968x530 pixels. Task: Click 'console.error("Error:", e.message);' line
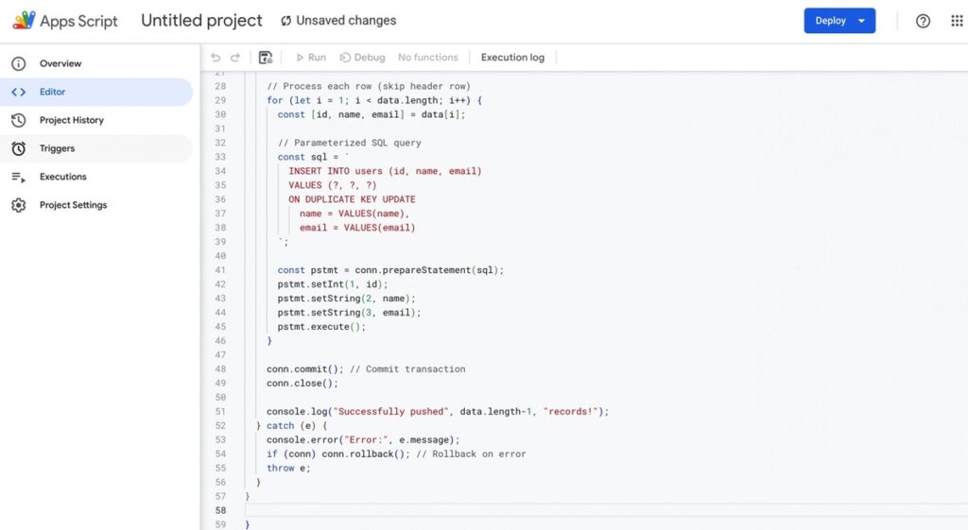363,440
